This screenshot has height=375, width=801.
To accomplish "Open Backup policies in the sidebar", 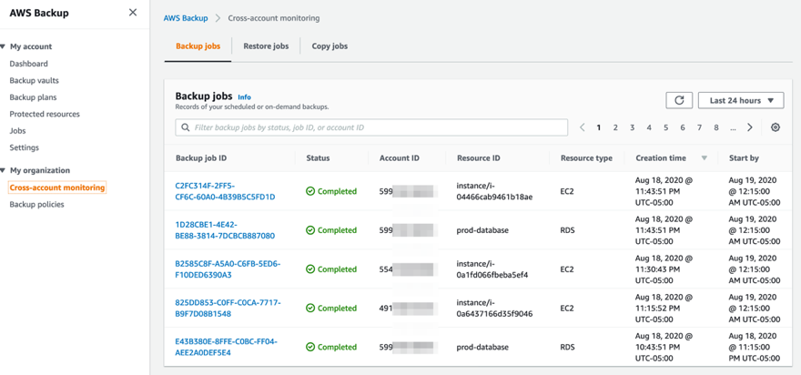I will click(36, 205).
